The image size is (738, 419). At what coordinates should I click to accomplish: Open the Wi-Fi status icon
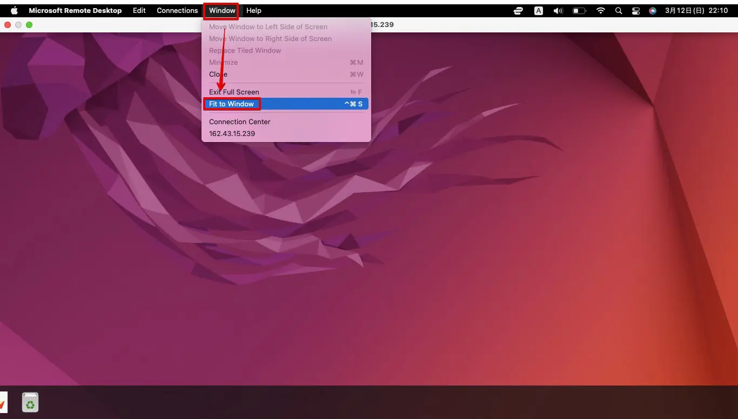coord(601,10)
